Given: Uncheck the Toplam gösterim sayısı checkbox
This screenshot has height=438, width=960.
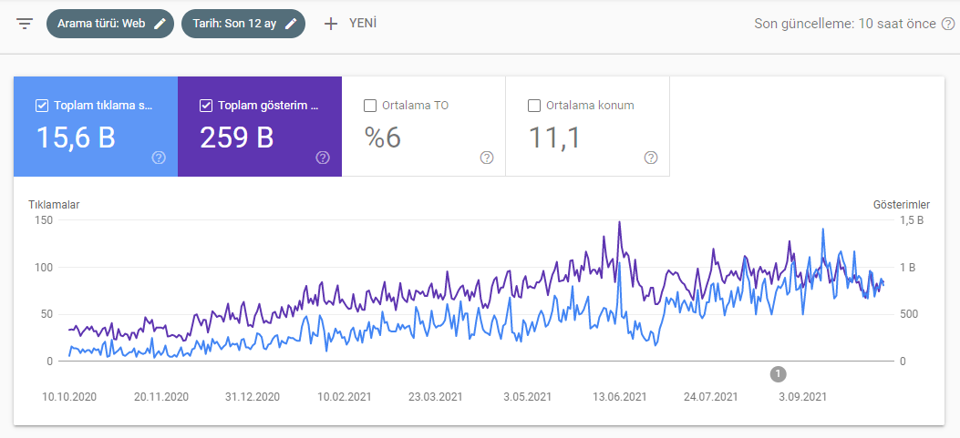Looking at the screenshot, I should click(x=206, y=106).
